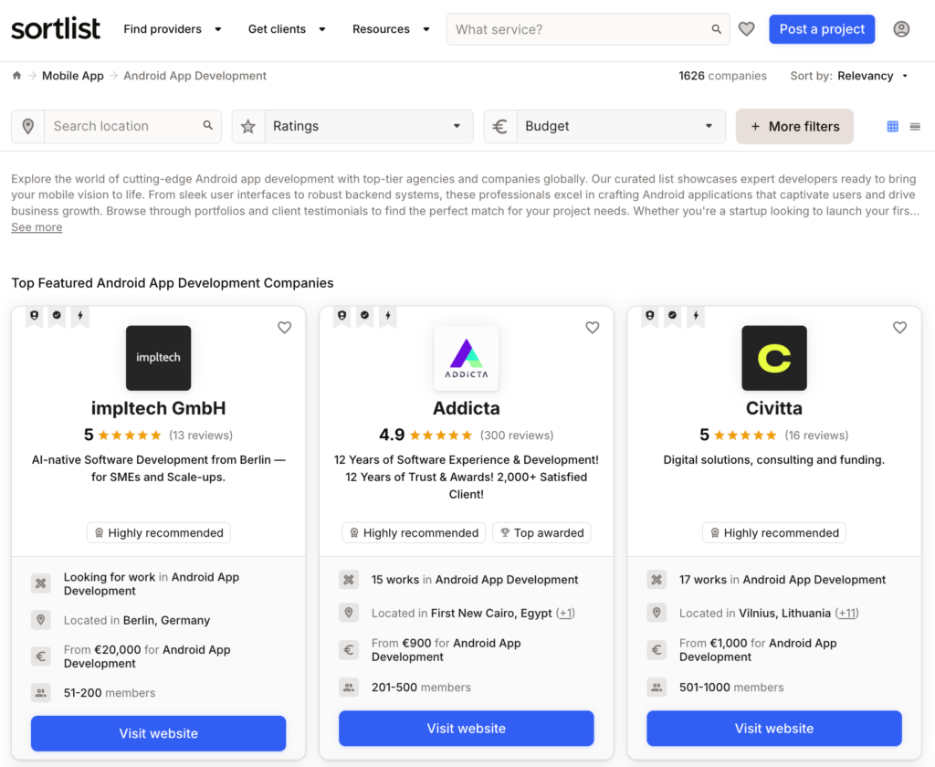Switch to list view layout
Screen dimensions: 935x767
(915, 126)
